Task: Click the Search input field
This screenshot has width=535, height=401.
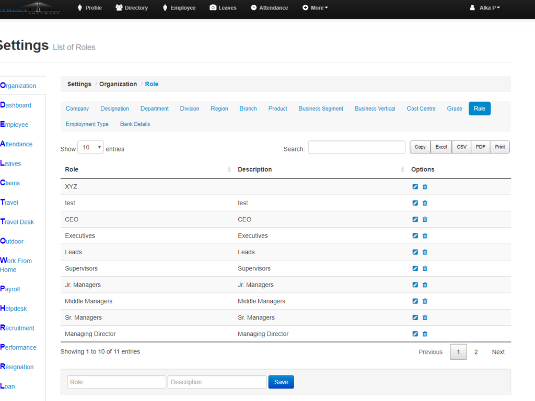Action: coord(356,147)
